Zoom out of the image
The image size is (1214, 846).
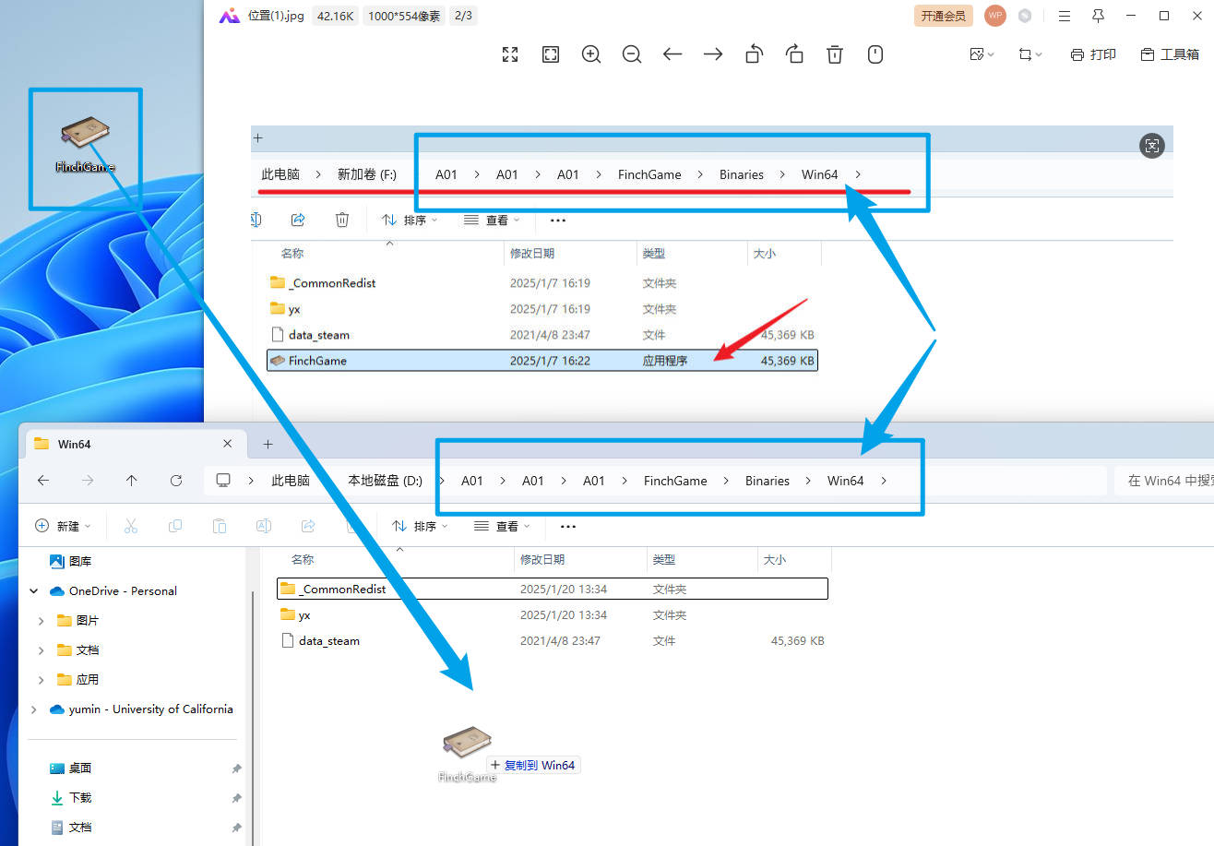[632, 54]
